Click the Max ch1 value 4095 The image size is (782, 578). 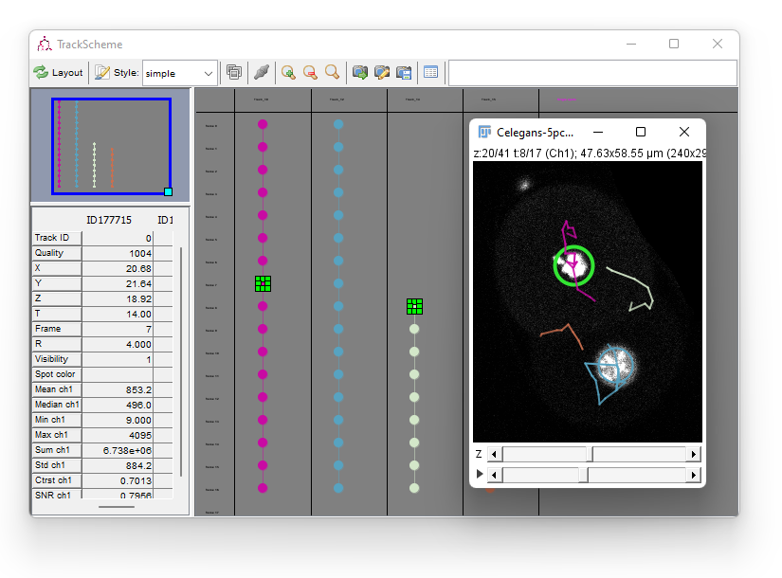[118, 435]
